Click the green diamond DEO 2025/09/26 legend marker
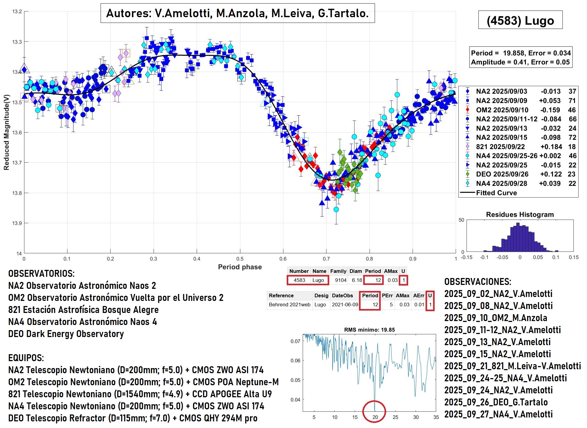The image size is (587, 428). (x=467, y=174)
